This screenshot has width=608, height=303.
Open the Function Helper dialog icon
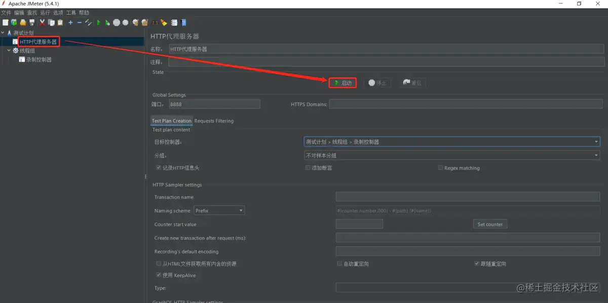pyautogui.click(x=174, y=22)
